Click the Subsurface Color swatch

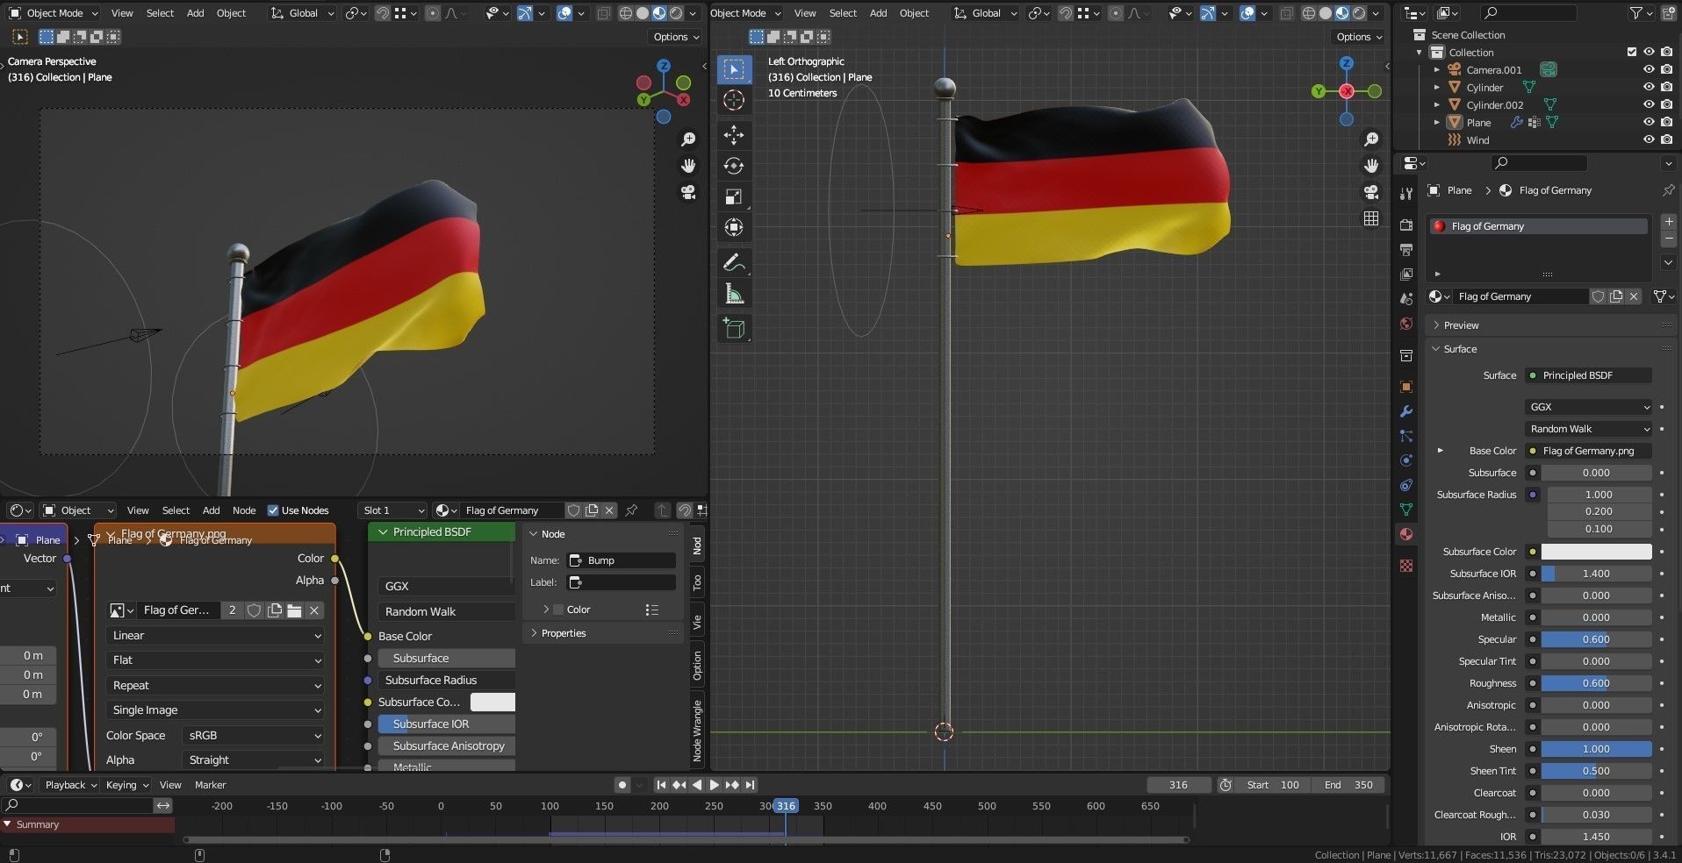(x=1596, y=552)
